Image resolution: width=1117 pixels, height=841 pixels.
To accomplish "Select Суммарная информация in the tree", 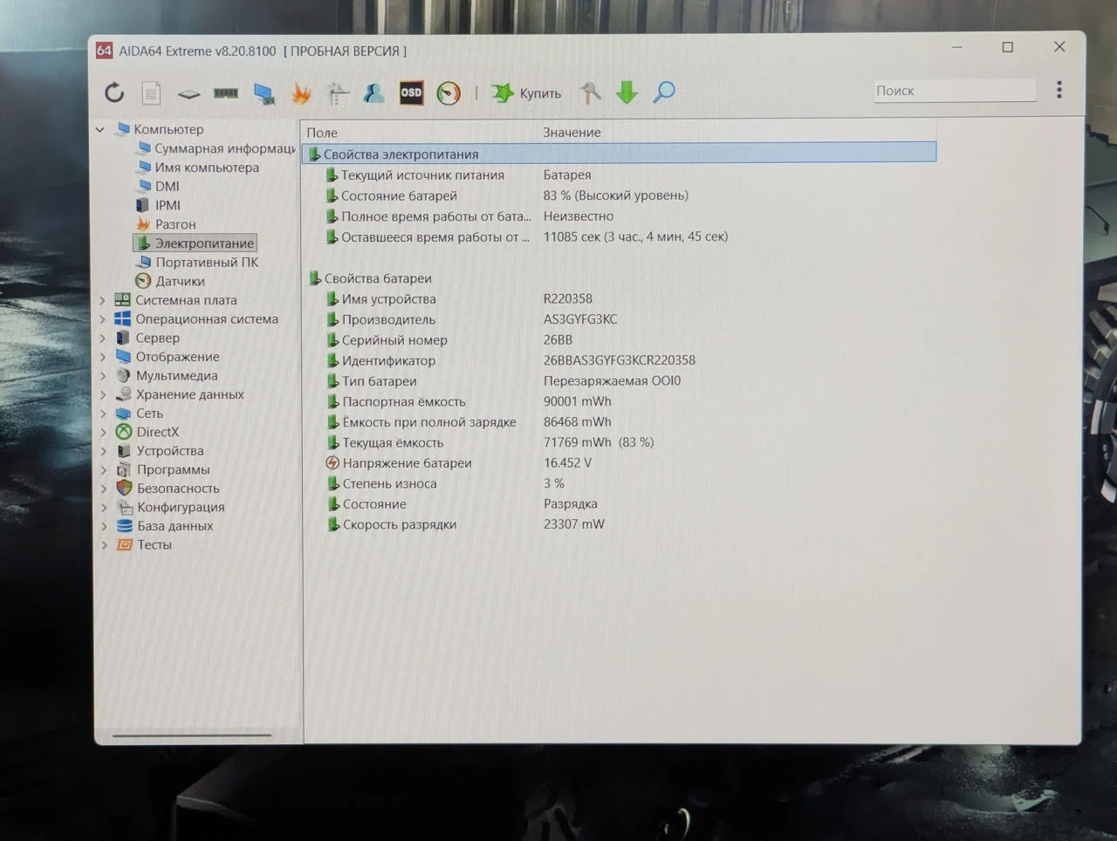I will tap(216, 148).
